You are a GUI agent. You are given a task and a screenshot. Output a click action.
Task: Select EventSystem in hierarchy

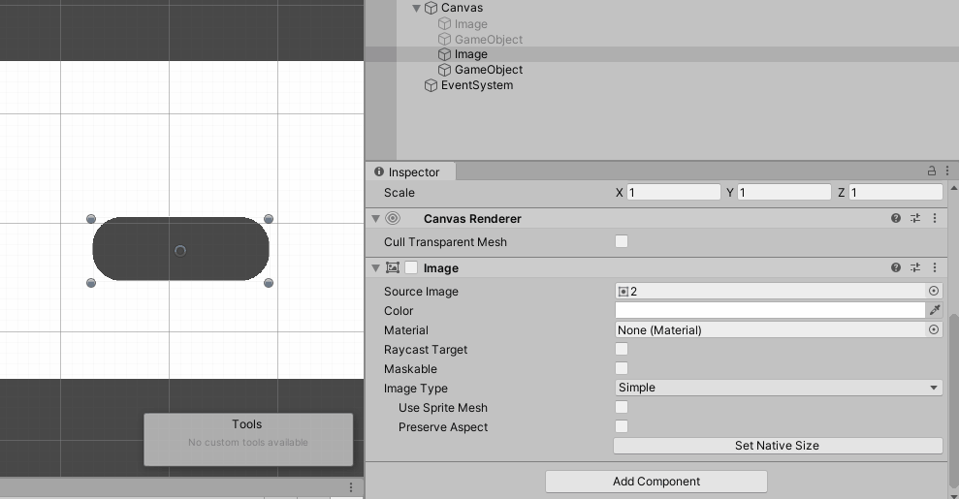pyautogui.click(x=476, y=85)
